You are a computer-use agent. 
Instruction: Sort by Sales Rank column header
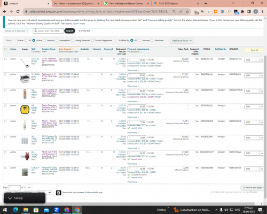point(183,49)
